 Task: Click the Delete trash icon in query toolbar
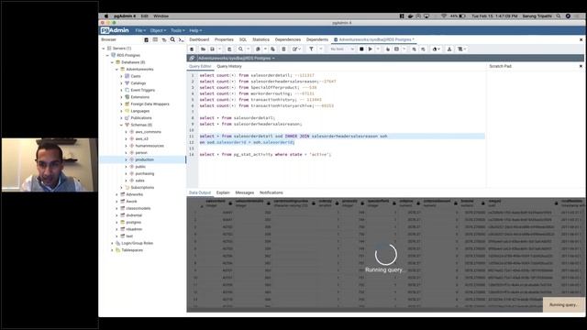point(283,49)
